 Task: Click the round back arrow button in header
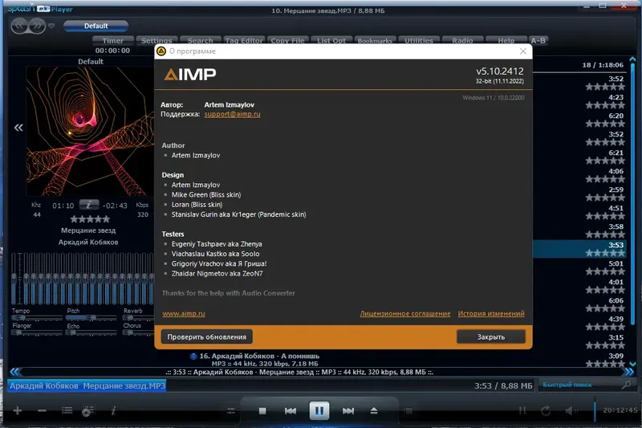(20, 26)
